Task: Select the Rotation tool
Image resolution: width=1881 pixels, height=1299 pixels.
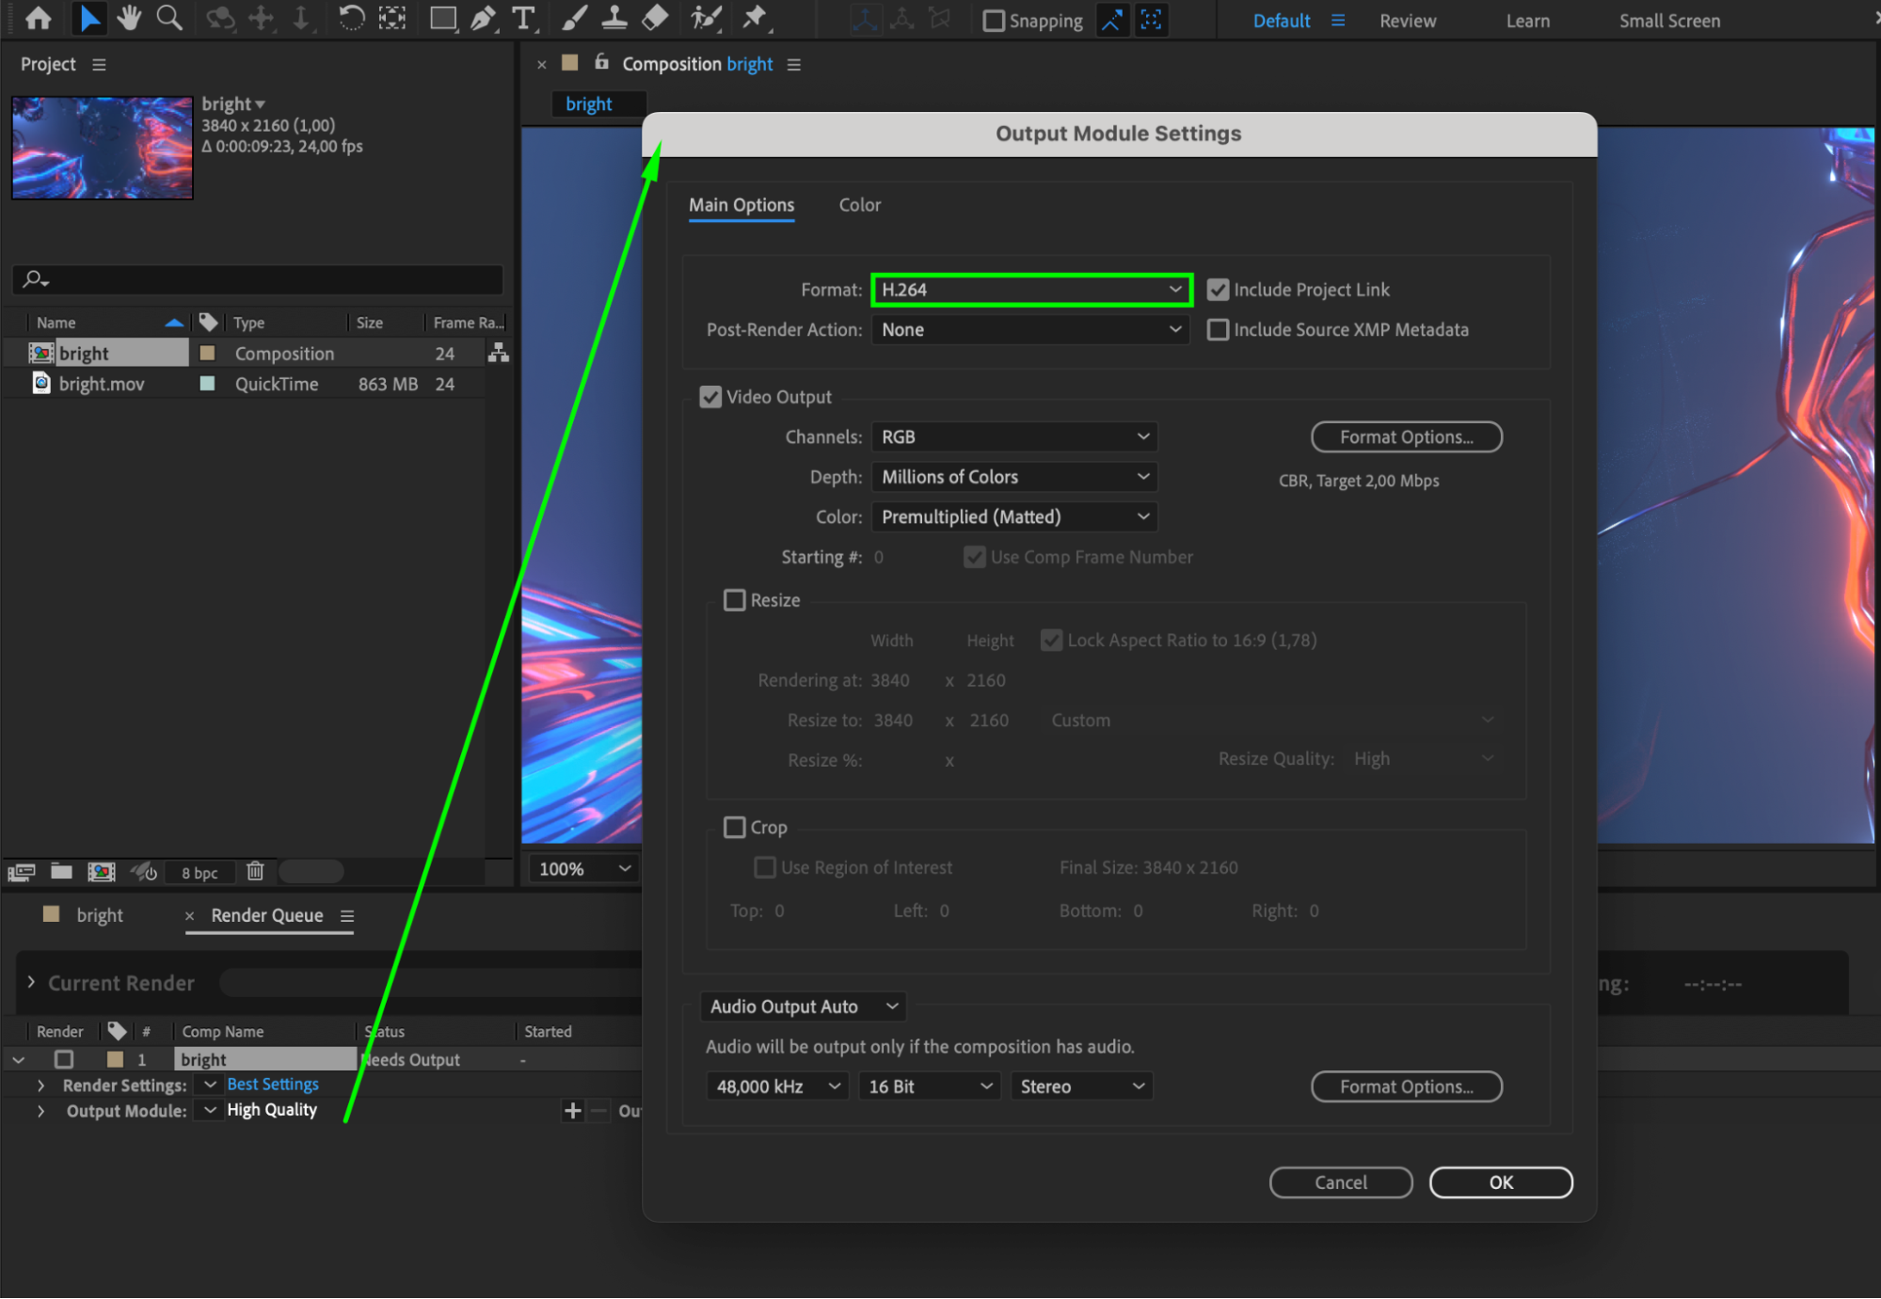Action: tap(351, 18)
